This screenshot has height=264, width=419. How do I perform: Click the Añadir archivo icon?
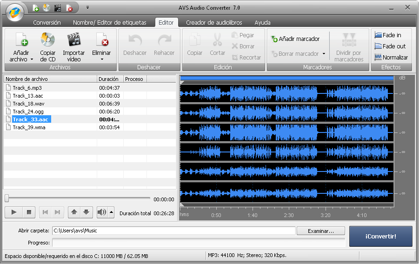tap(21, 40)
